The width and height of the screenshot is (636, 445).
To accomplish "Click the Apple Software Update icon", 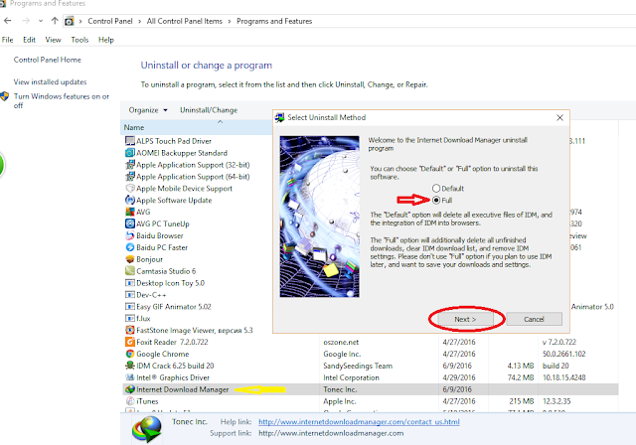I will [x=130, y=200].
